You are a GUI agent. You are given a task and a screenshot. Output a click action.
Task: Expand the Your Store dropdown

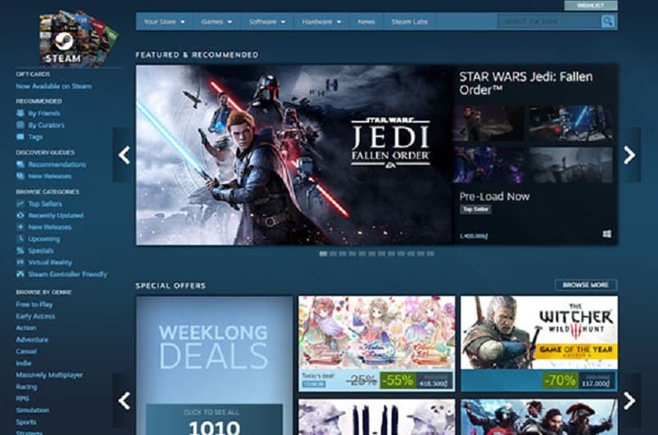click(164, 21)
